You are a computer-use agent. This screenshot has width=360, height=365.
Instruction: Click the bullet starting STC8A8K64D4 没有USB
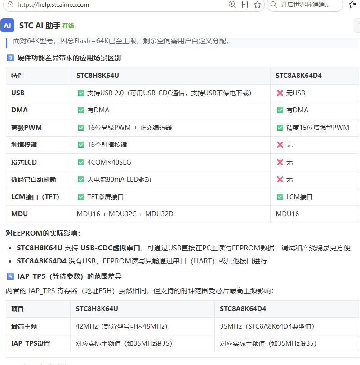click(x=142, y=261)
